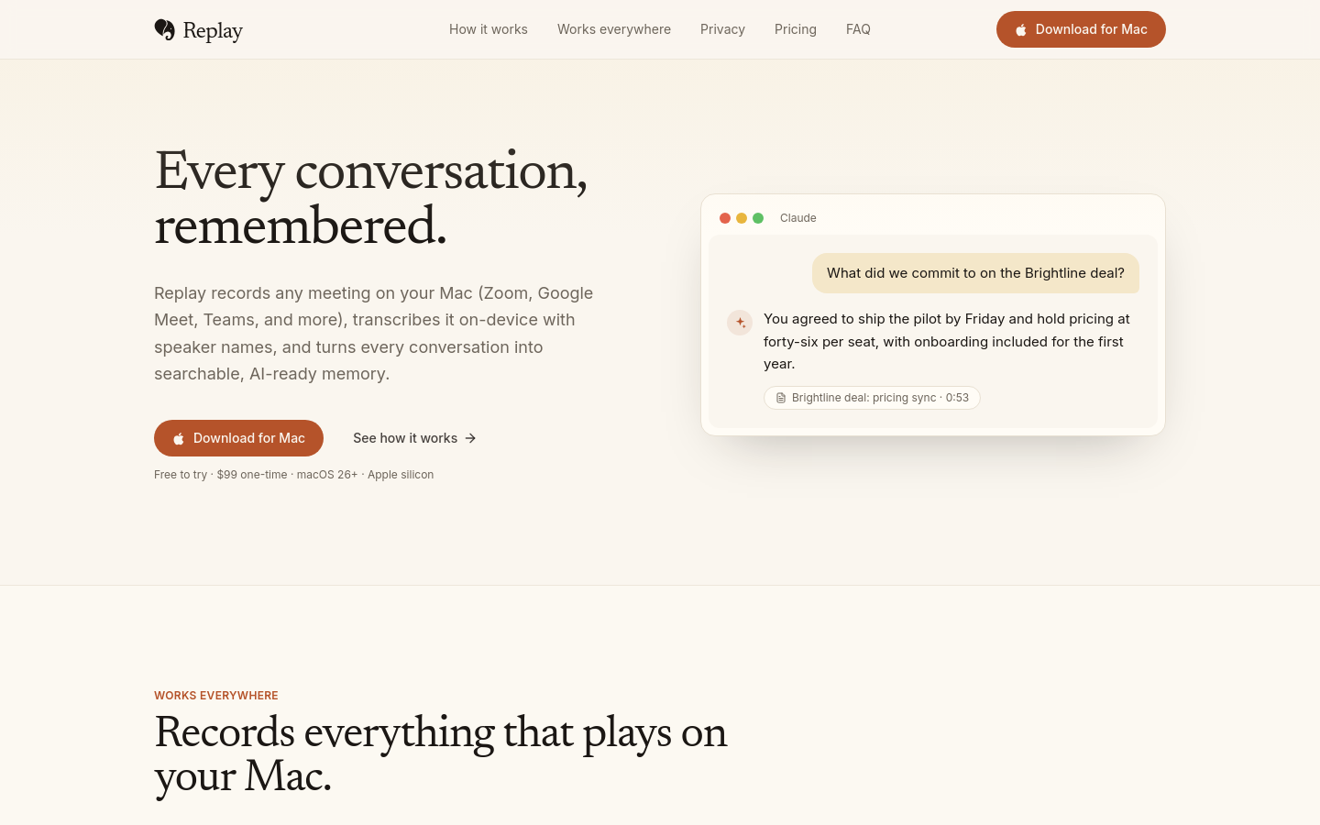Click the Replay brand name in the header
The image size is (1320, 825).
[213, 30]
